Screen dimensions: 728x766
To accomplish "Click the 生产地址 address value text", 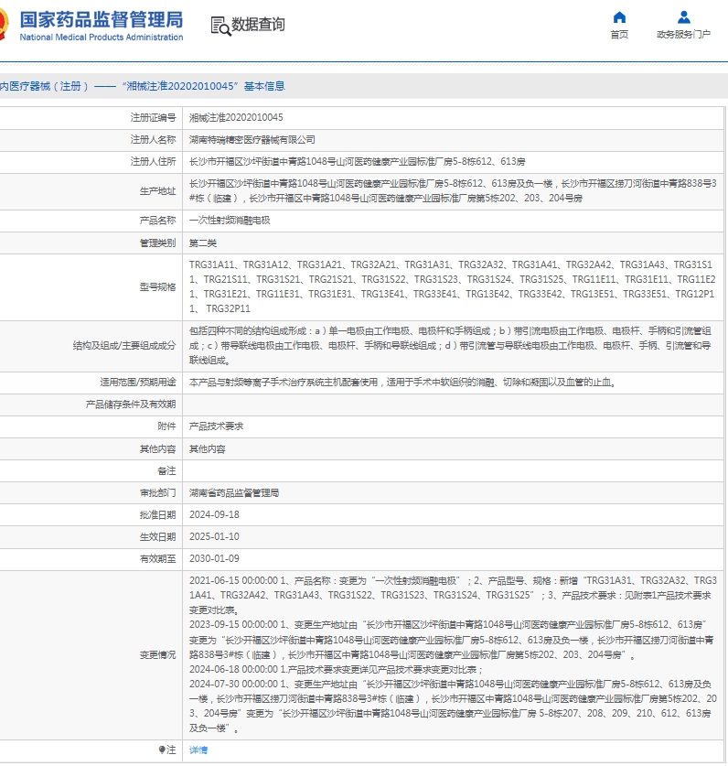I will click(453, 191).
